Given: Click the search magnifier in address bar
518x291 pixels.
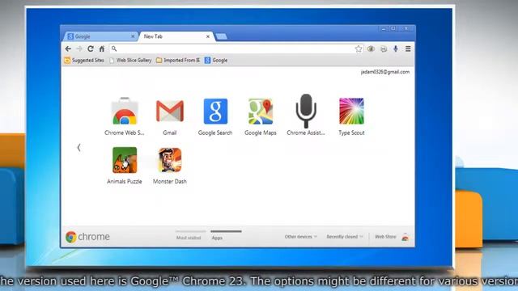Looking at the screenshot, I should tap(114, 48).
